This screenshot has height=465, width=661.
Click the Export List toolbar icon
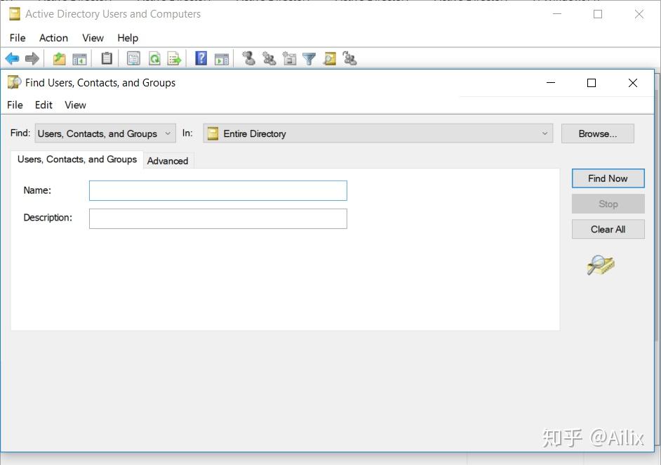pos(174,59)
